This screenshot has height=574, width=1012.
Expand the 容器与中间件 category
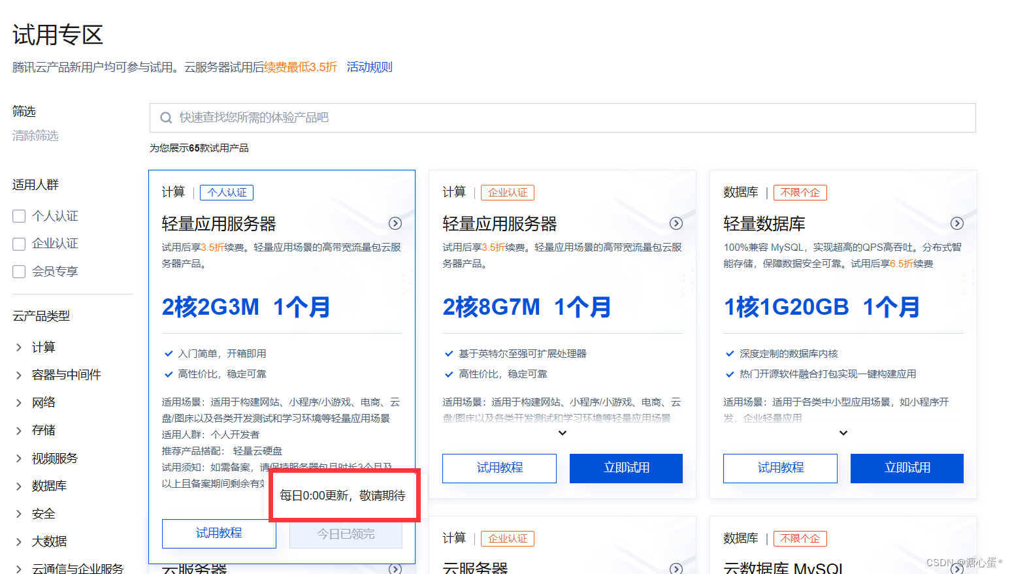click(x=19, y=375)
